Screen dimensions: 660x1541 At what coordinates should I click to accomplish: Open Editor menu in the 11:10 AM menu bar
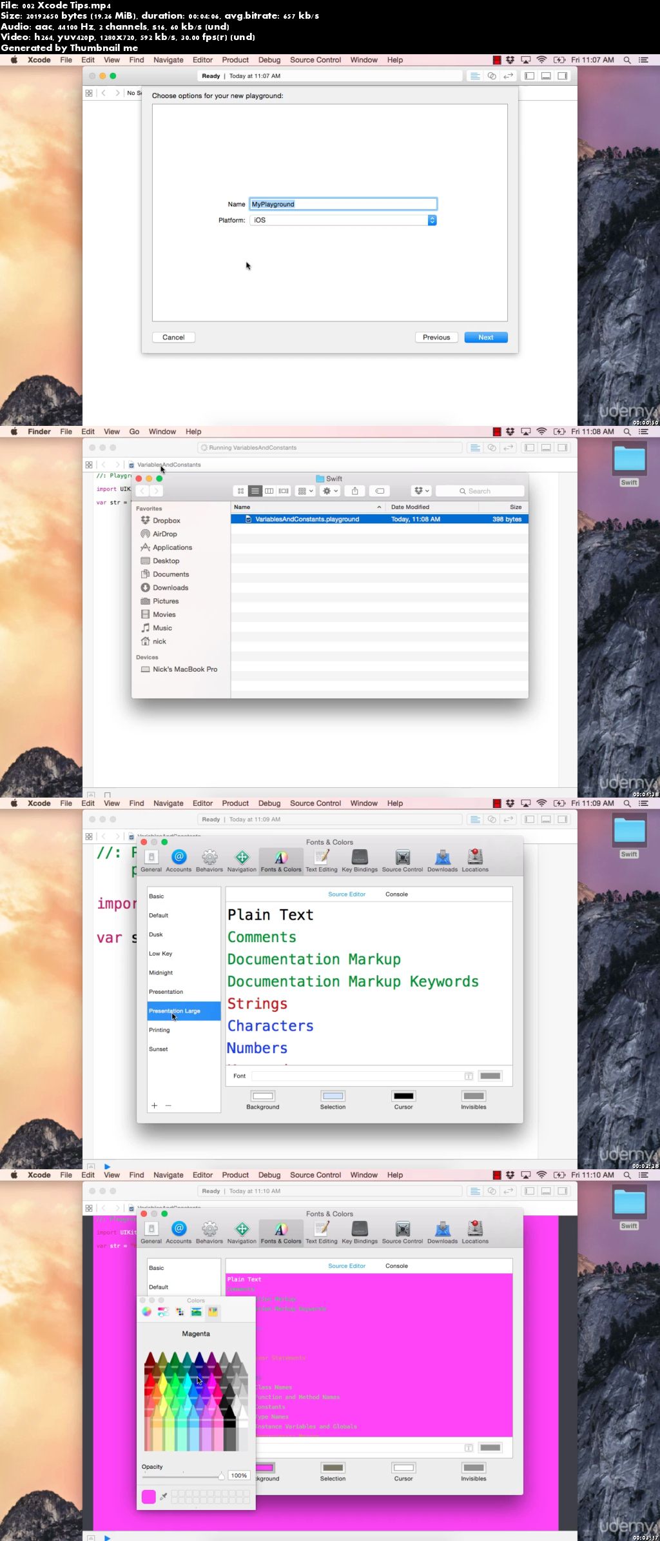[x=202, y=1175]
